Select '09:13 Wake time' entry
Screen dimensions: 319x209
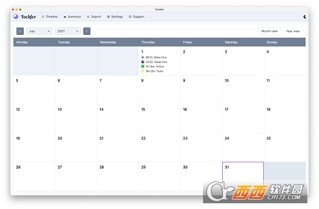[x=154, y=57]
